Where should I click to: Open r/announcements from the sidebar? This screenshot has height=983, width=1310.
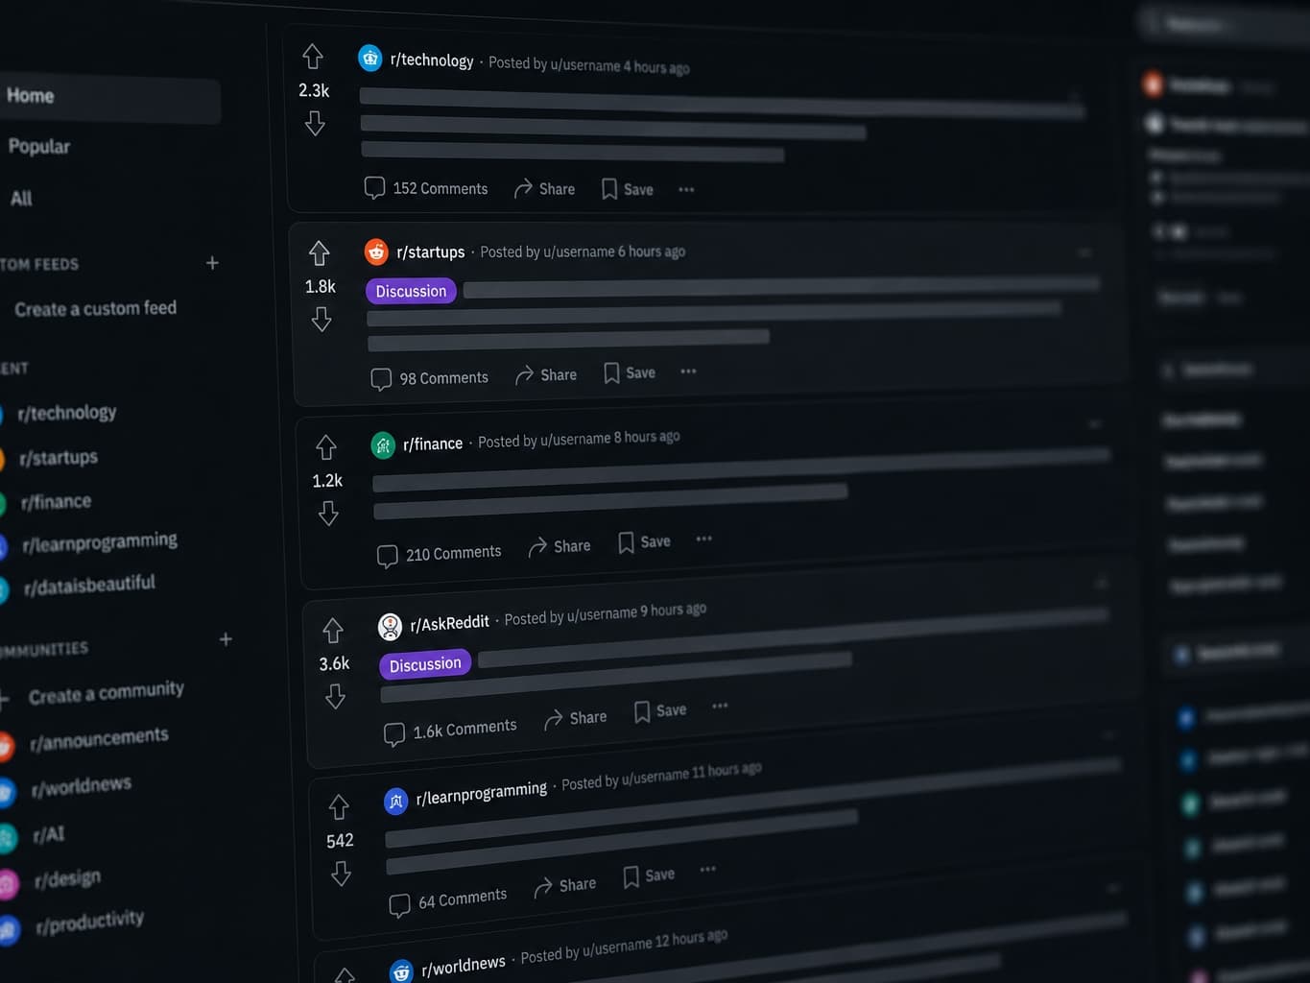click(x=99, y=739)
